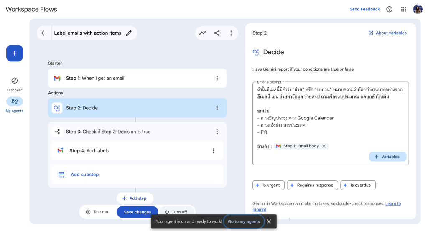This screenshot has width=428, height=231.
Task: Open the activity chart icon
Action: coord(203,33)
